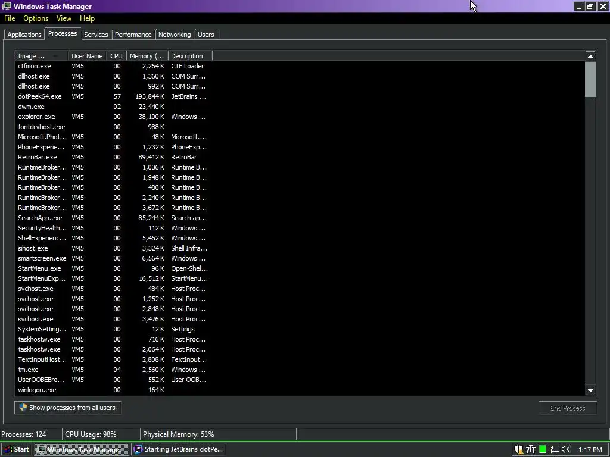Sort processes by Image Name column
Image resolution: width=610 pixels, height=457 pixels.
(x=42, y=56)
